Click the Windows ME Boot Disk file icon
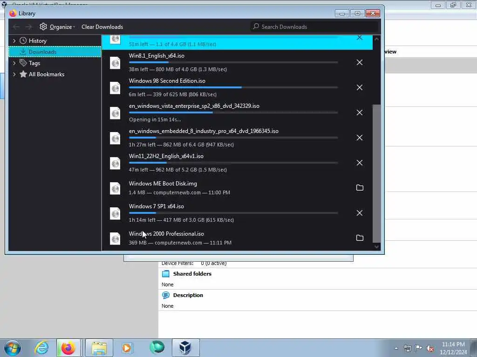 [x=115, y=188]
